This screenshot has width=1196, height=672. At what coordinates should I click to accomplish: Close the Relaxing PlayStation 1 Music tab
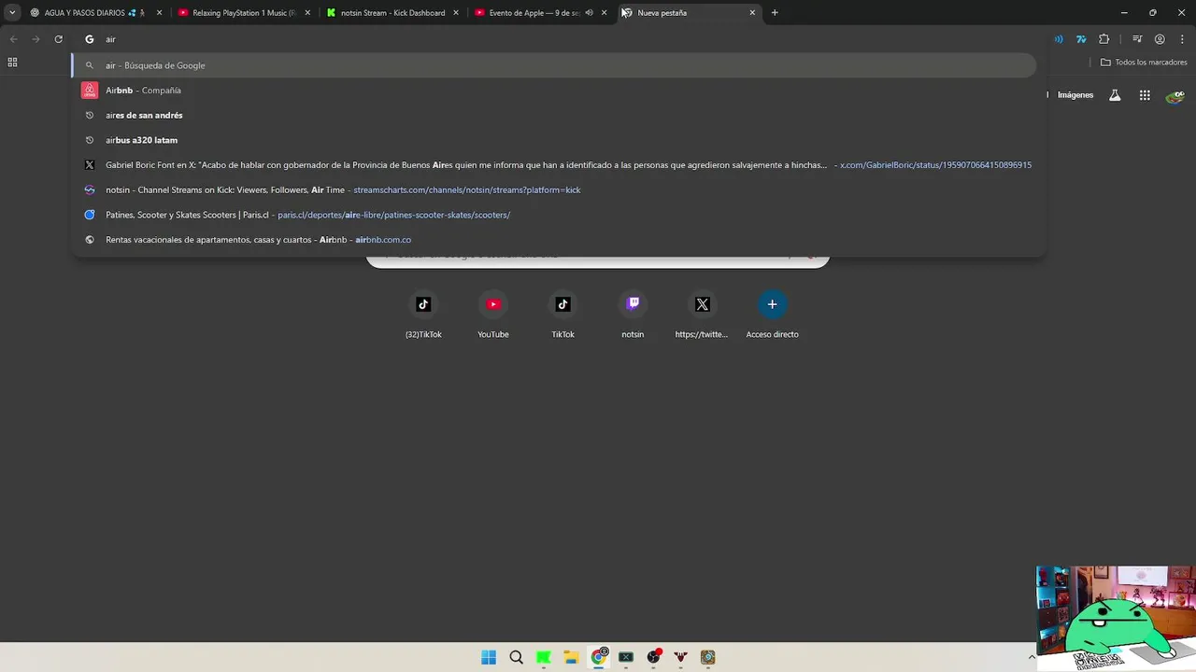click(307, 13)
